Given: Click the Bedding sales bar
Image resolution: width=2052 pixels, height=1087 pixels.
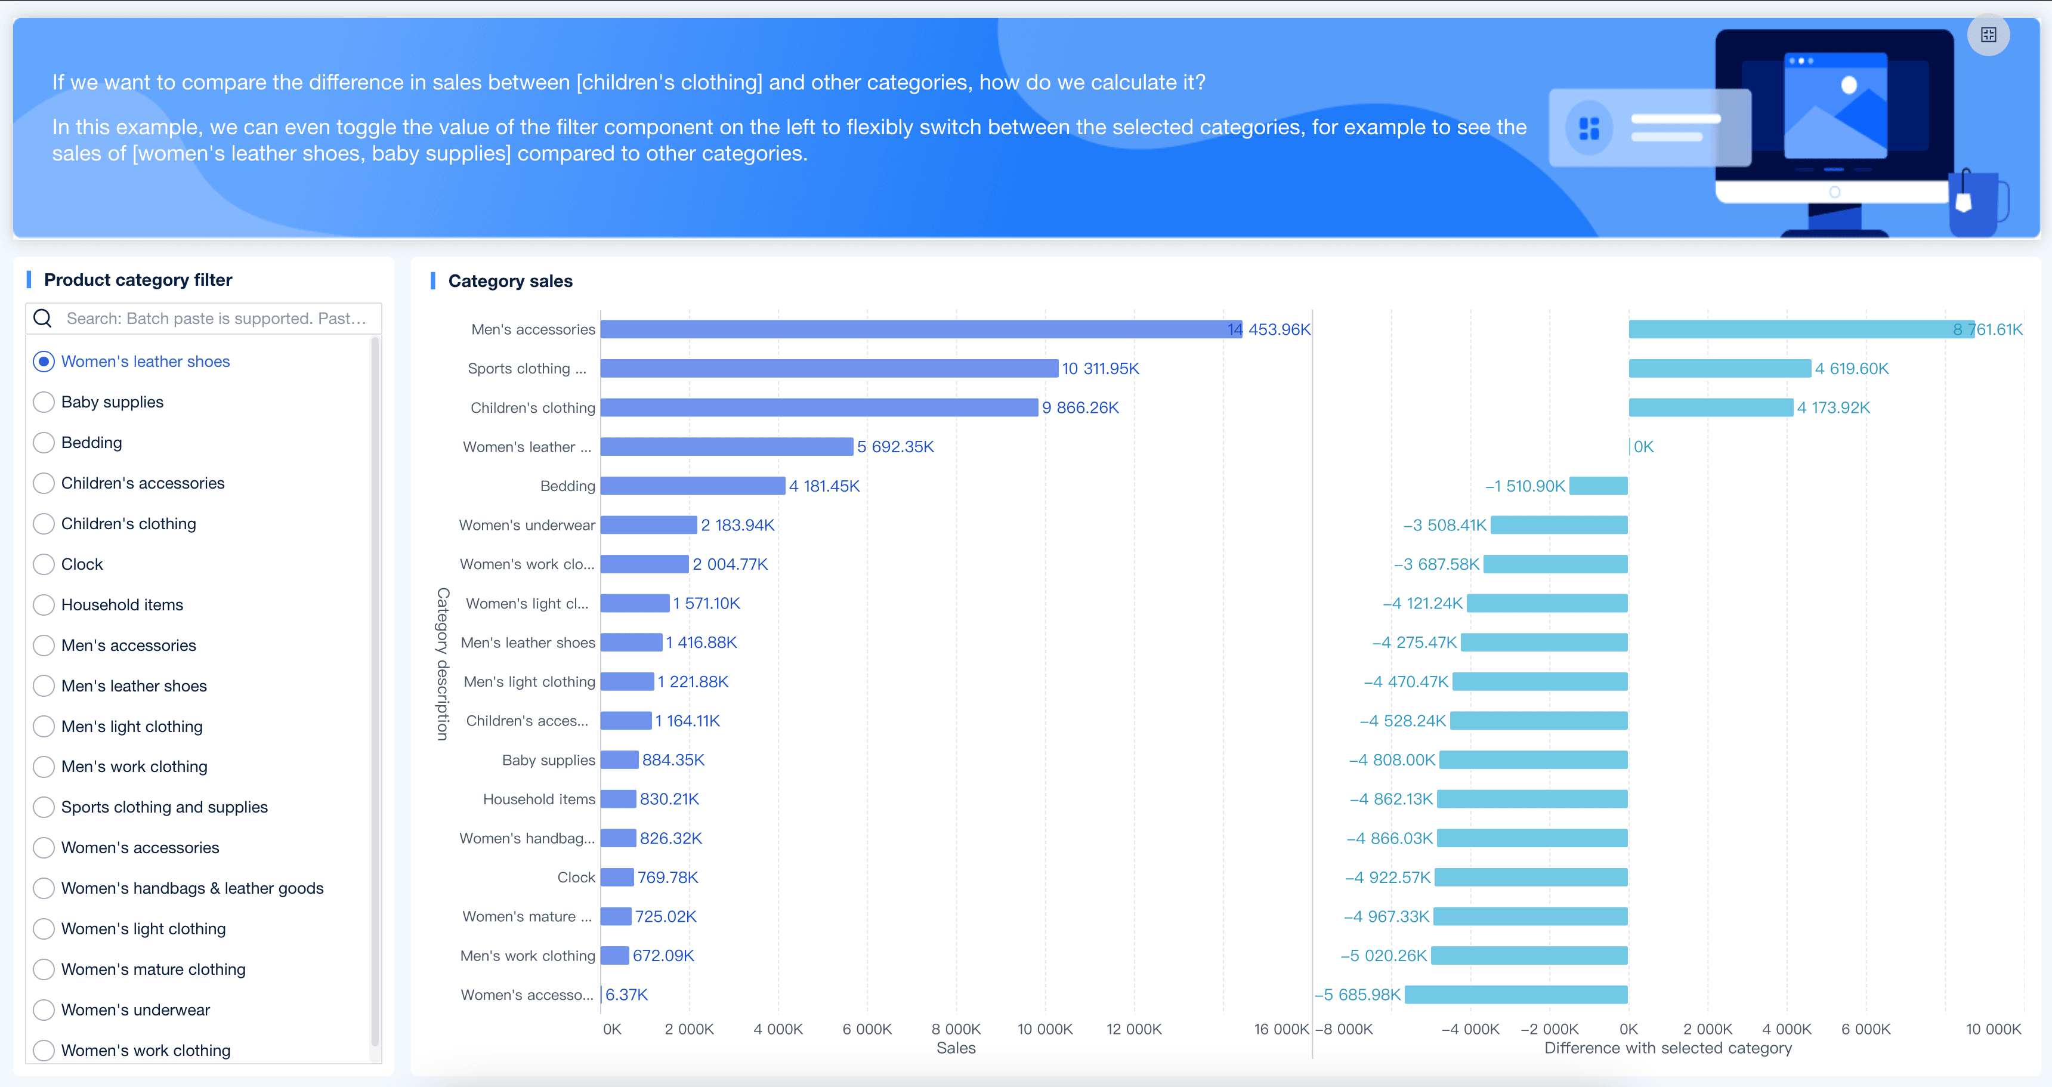Looking at the screenshot, I should click(x=693, y=486).
